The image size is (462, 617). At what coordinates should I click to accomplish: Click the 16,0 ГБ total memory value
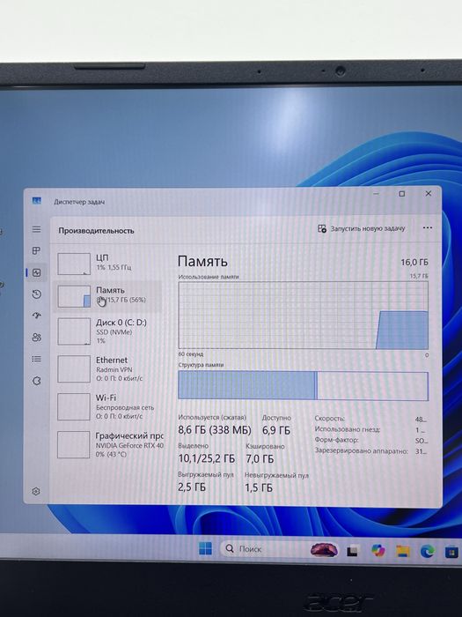tap(414, 262)
